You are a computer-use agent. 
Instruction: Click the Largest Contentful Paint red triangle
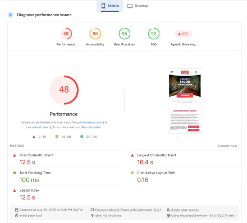click(x=132, y=155)
